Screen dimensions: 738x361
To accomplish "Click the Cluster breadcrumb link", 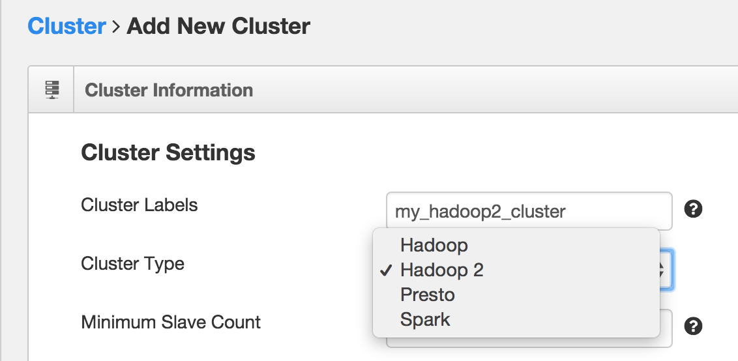I will pyautogui.click(x=66, y=26).
